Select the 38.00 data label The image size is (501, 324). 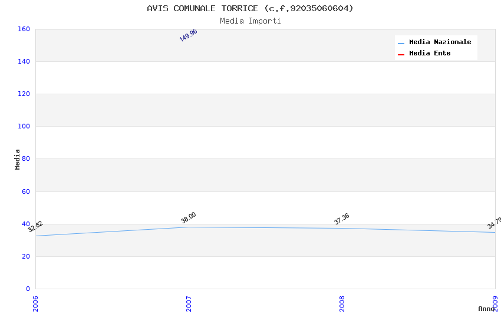coord(188,218)
